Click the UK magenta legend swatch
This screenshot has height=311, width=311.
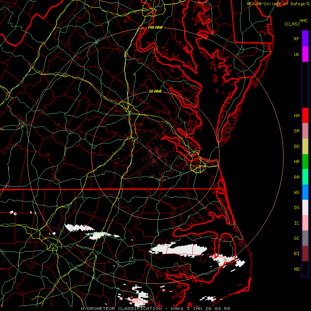click(305, 54)
